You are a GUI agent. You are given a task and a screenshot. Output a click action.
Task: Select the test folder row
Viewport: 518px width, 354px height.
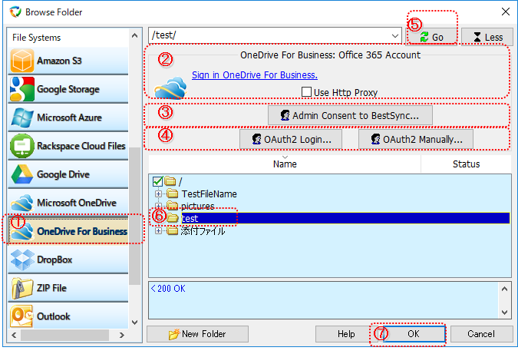click(x=345, y=218)
